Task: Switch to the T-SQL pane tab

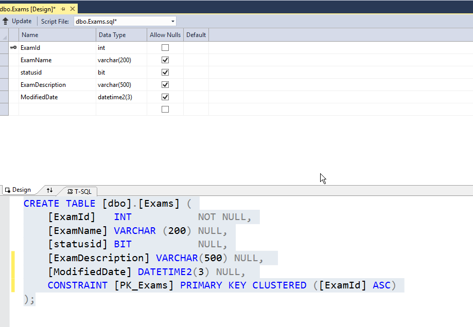Action: (79, 191)
